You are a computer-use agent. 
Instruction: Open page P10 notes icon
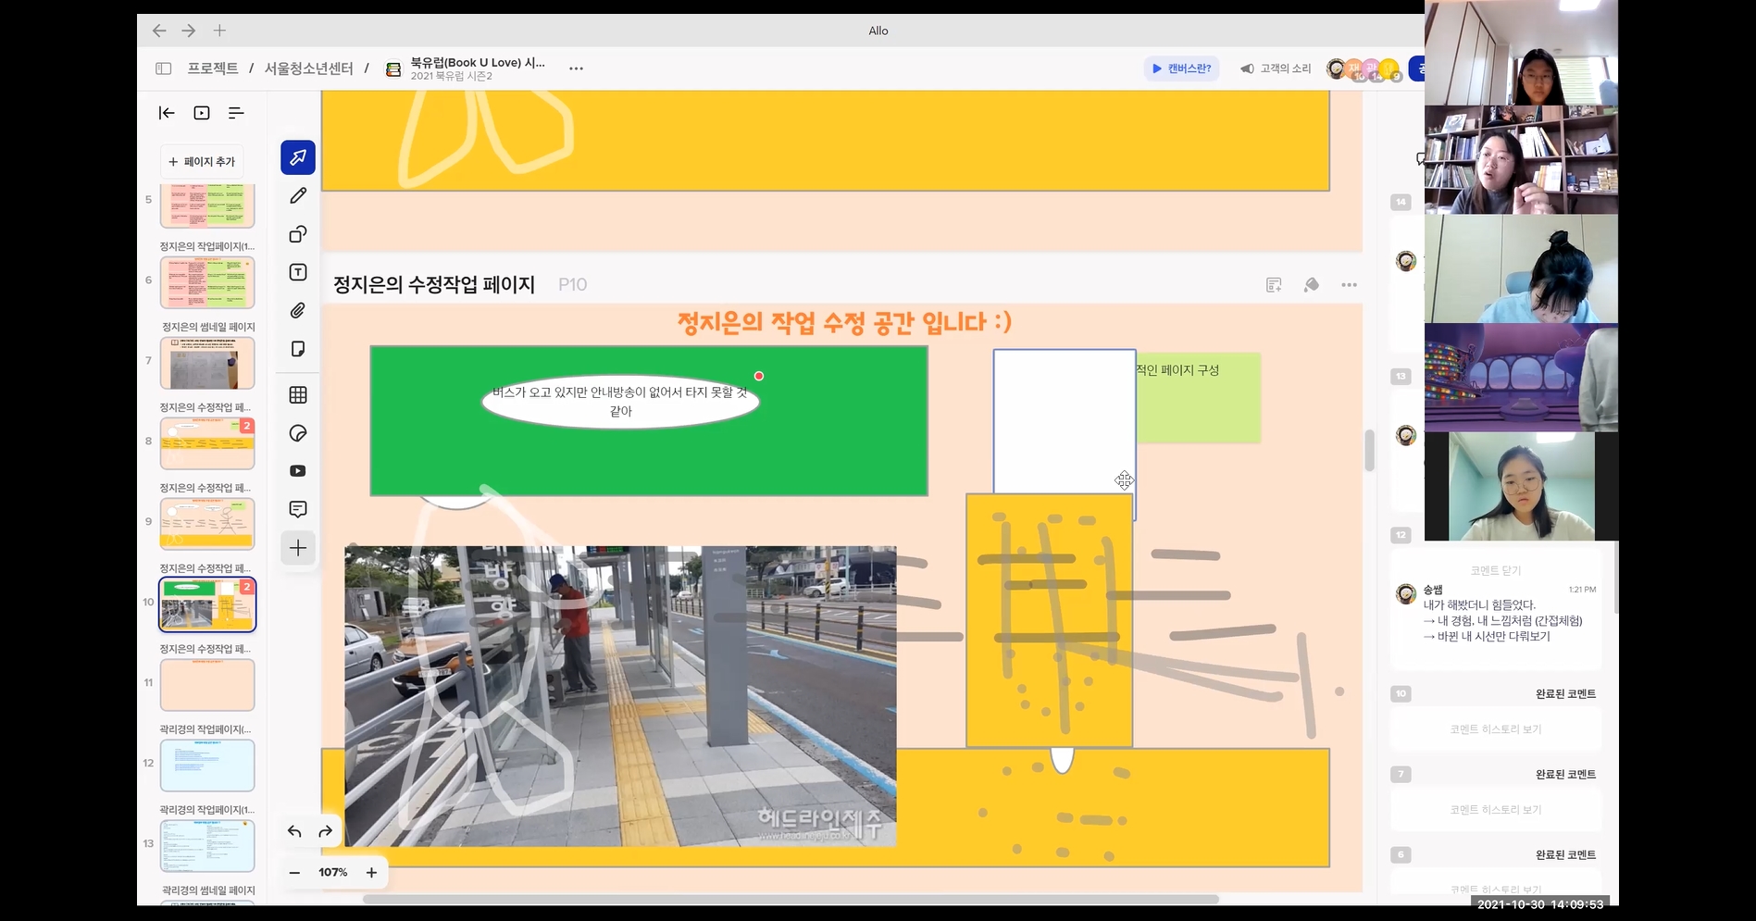(x=1274, y=285)
